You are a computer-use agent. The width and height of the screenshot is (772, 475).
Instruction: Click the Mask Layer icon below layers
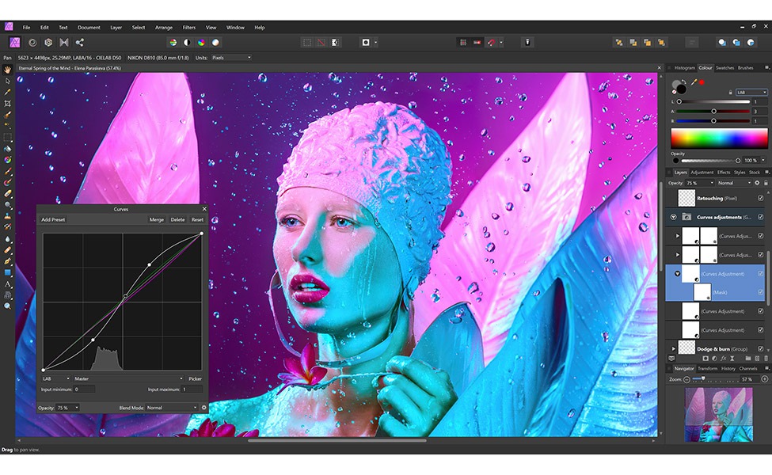705,359
